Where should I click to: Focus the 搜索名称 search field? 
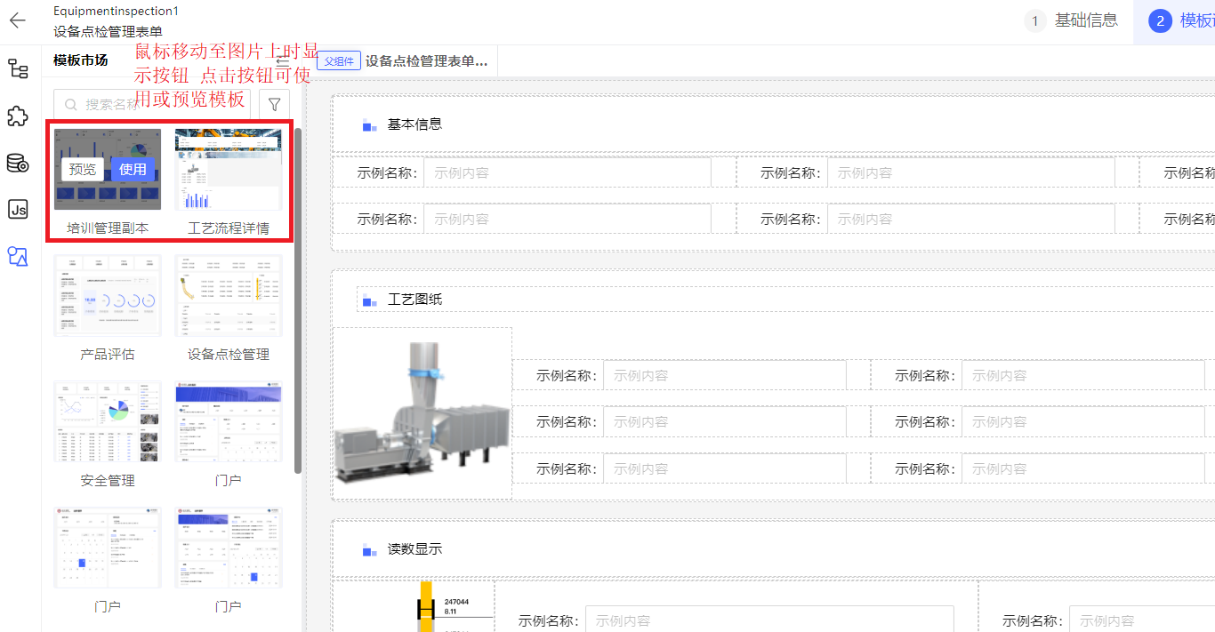coord(152,104)
